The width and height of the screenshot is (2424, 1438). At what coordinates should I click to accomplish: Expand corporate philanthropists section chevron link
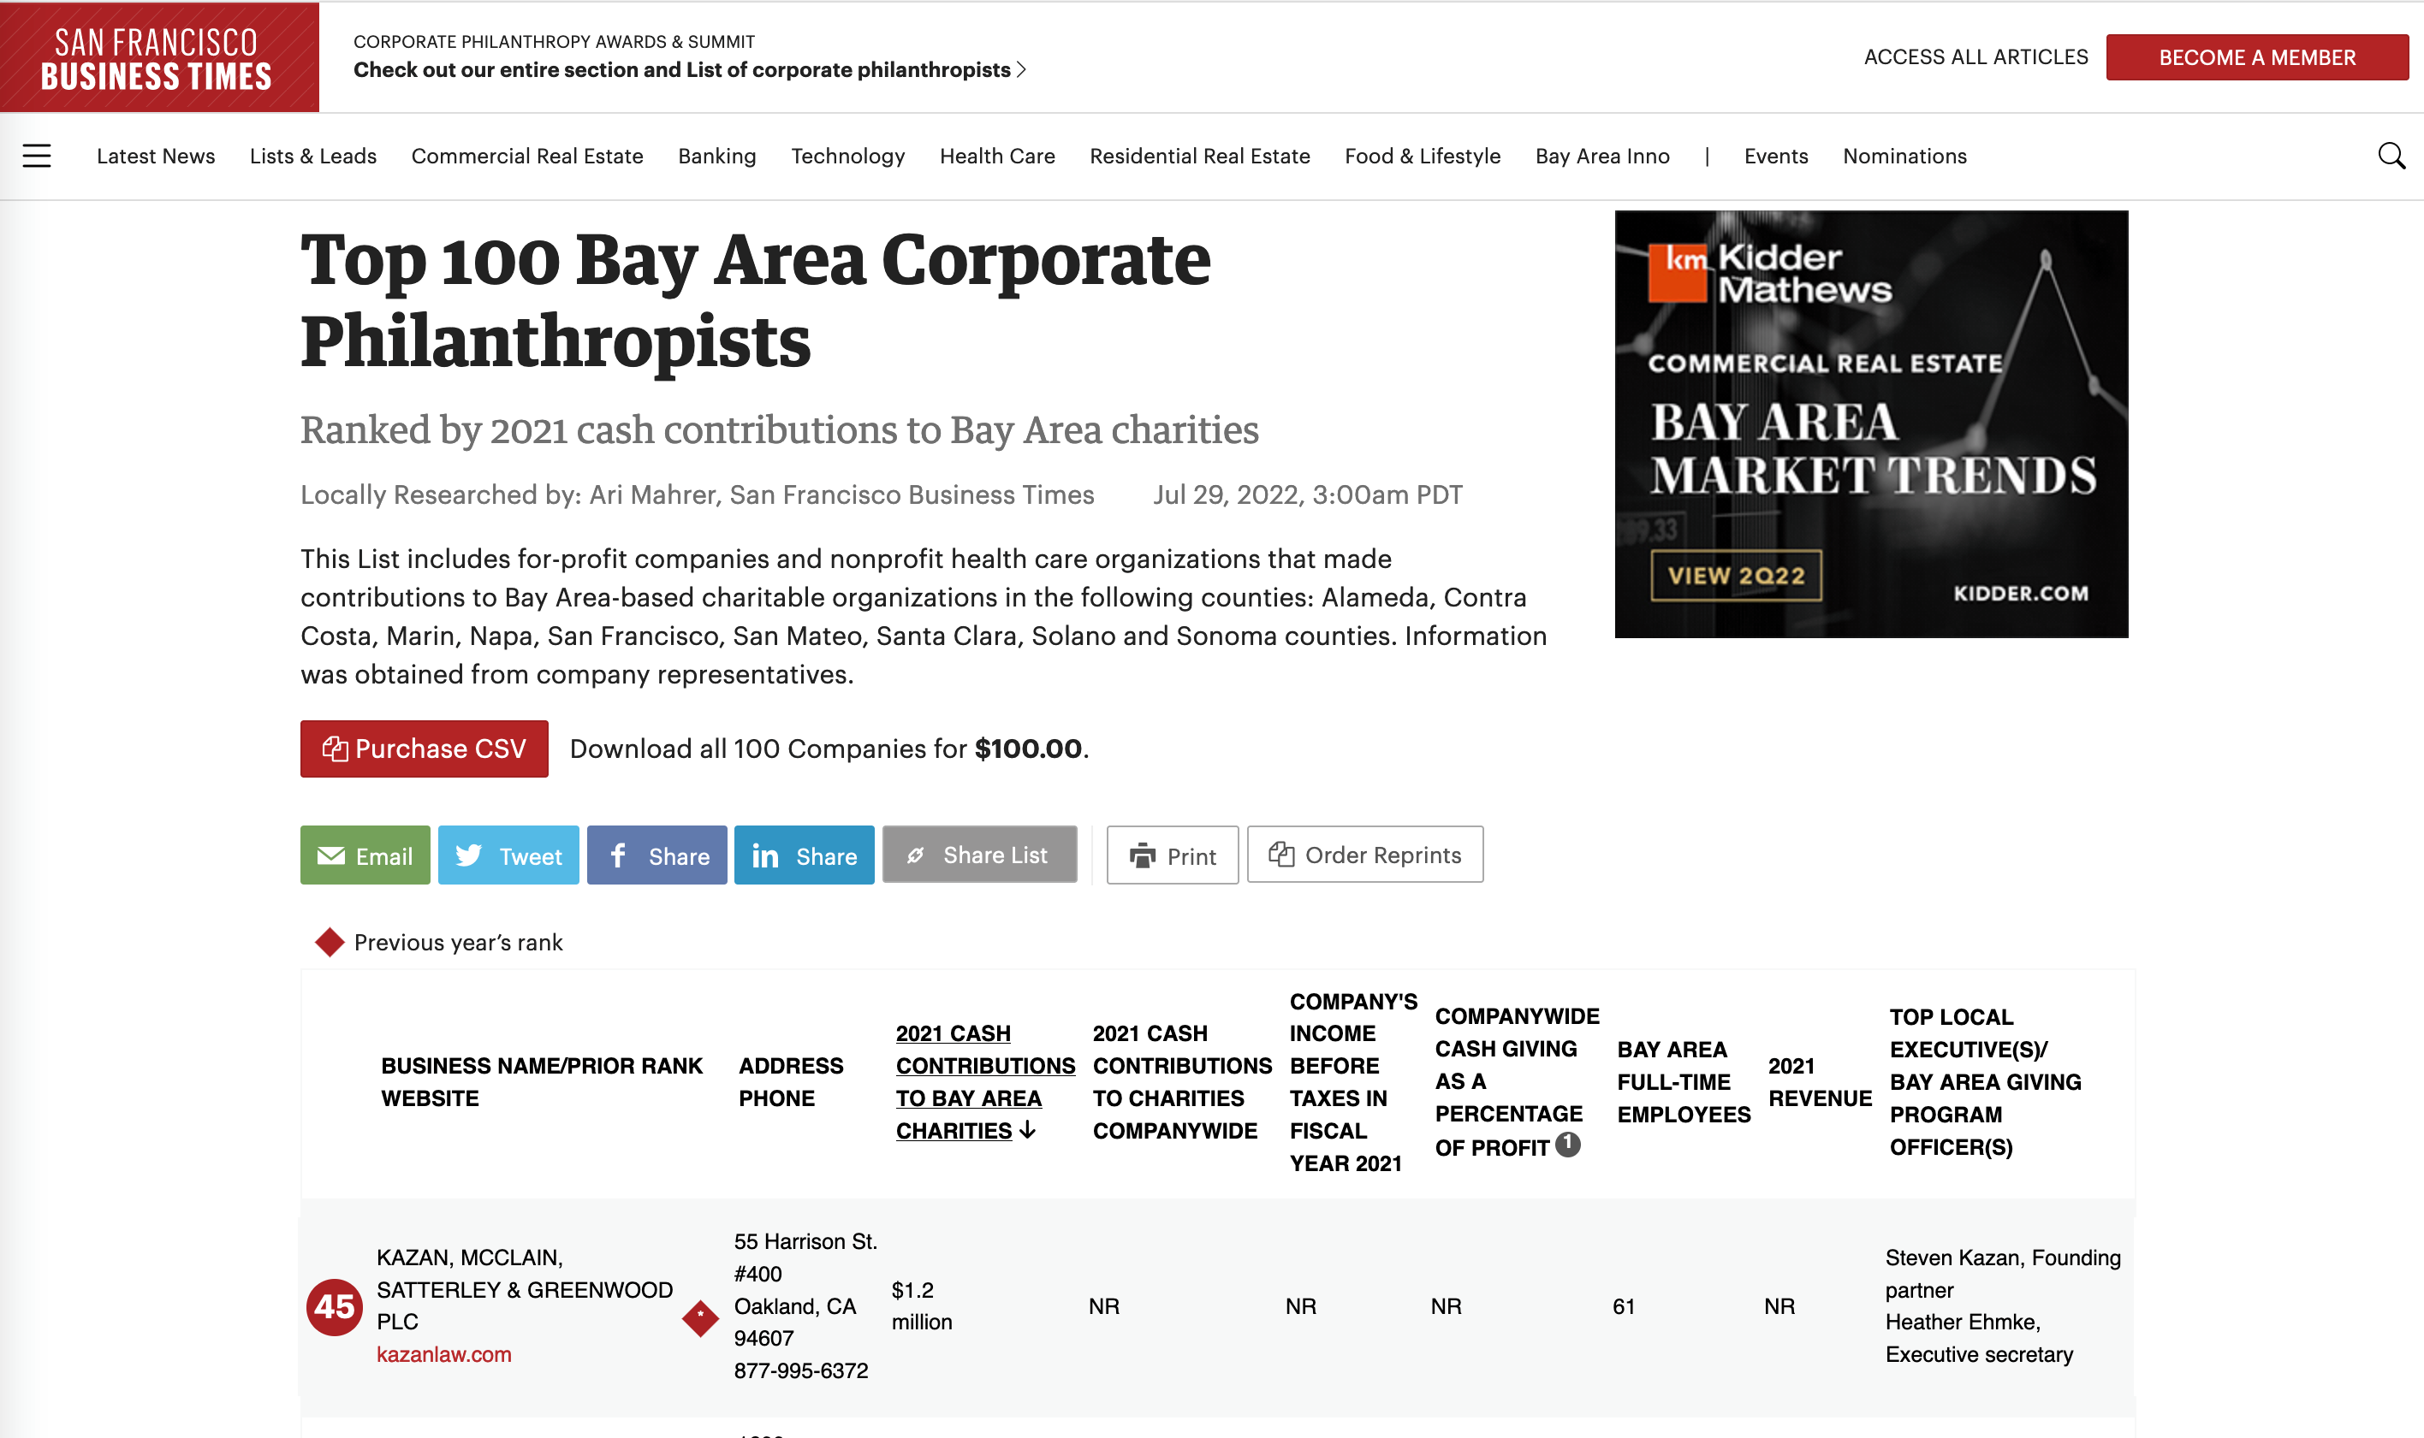click(1021, 70)
